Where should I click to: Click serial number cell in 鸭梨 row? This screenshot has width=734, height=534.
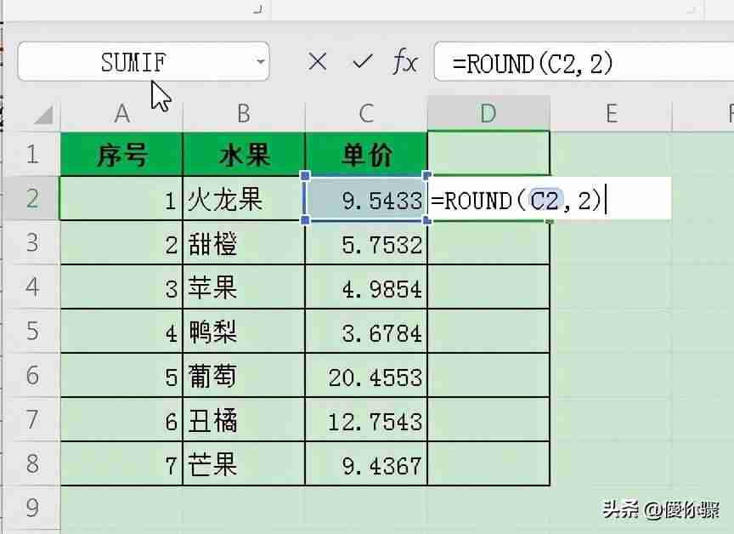tap(121, 331)
